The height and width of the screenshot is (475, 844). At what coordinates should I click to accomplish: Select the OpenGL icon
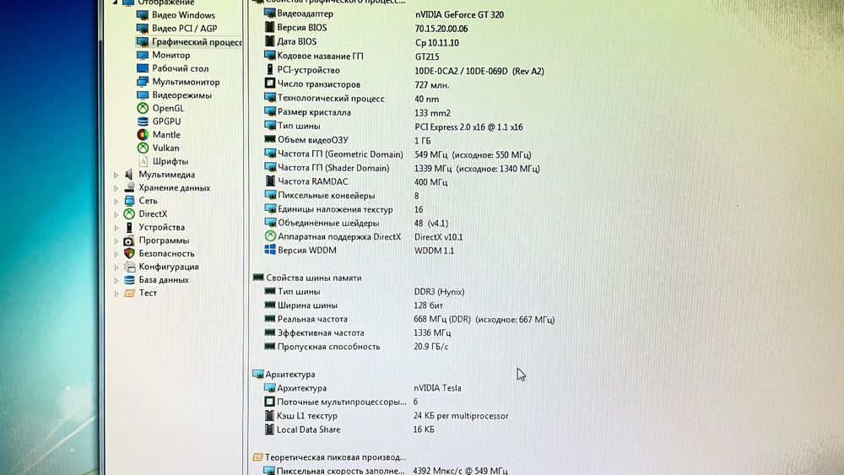point(143,108)
